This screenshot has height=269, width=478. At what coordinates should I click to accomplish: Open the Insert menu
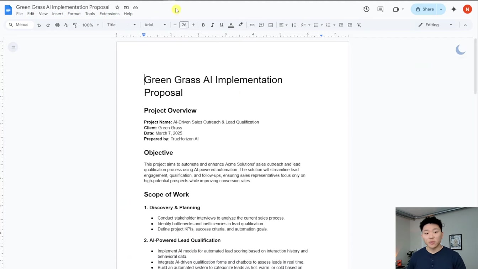point(57,14)
